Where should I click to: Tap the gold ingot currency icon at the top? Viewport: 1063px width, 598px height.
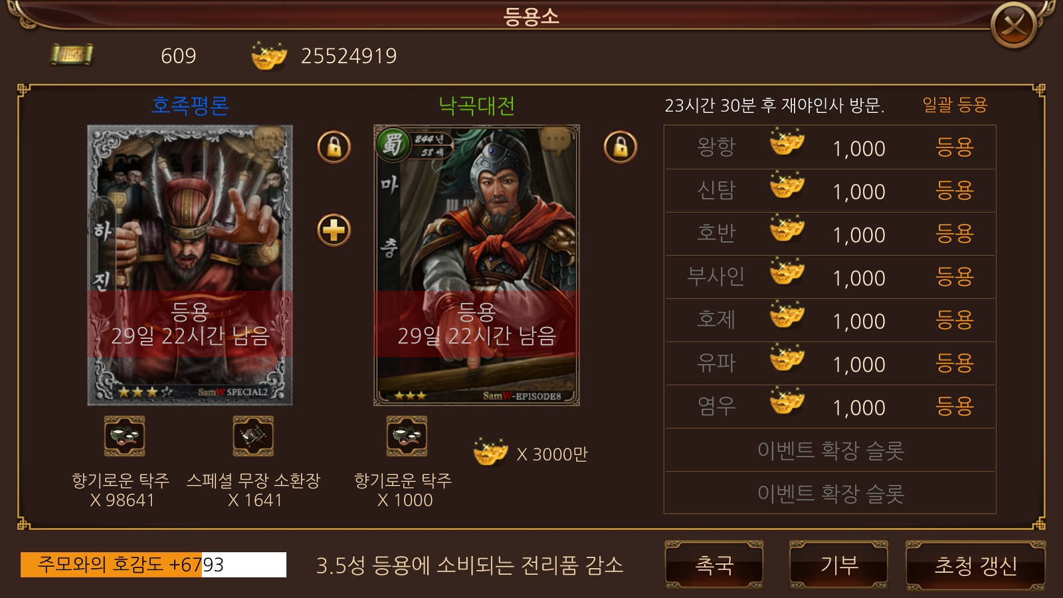(269, 56)
